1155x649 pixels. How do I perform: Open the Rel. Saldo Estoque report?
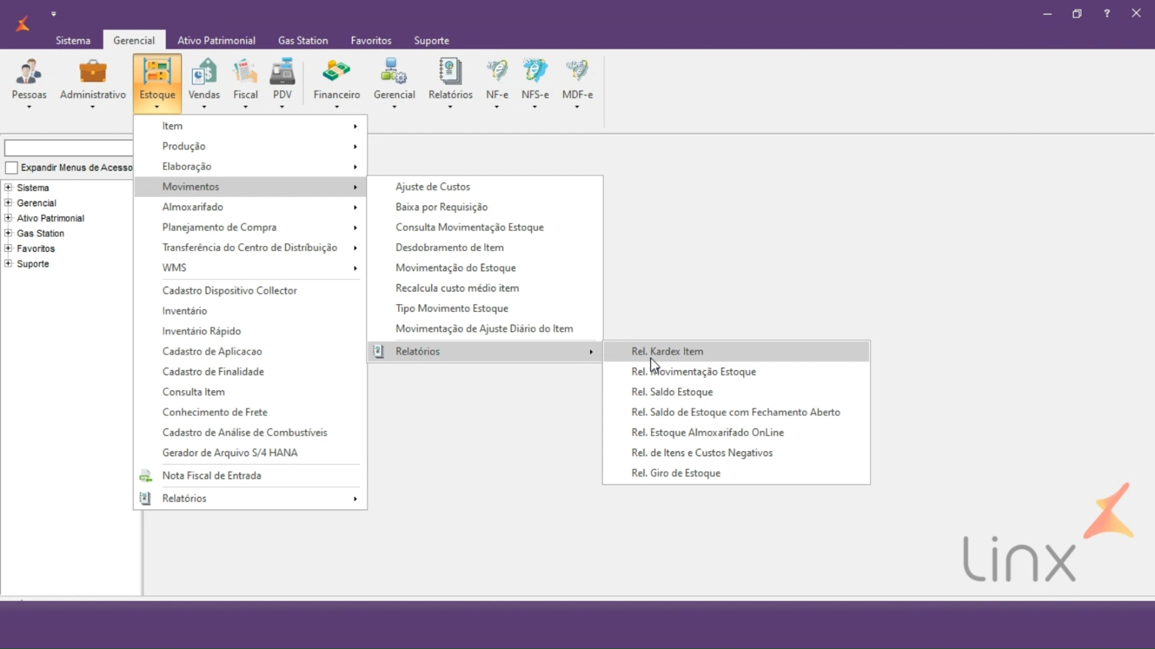(x=736, y=392)
